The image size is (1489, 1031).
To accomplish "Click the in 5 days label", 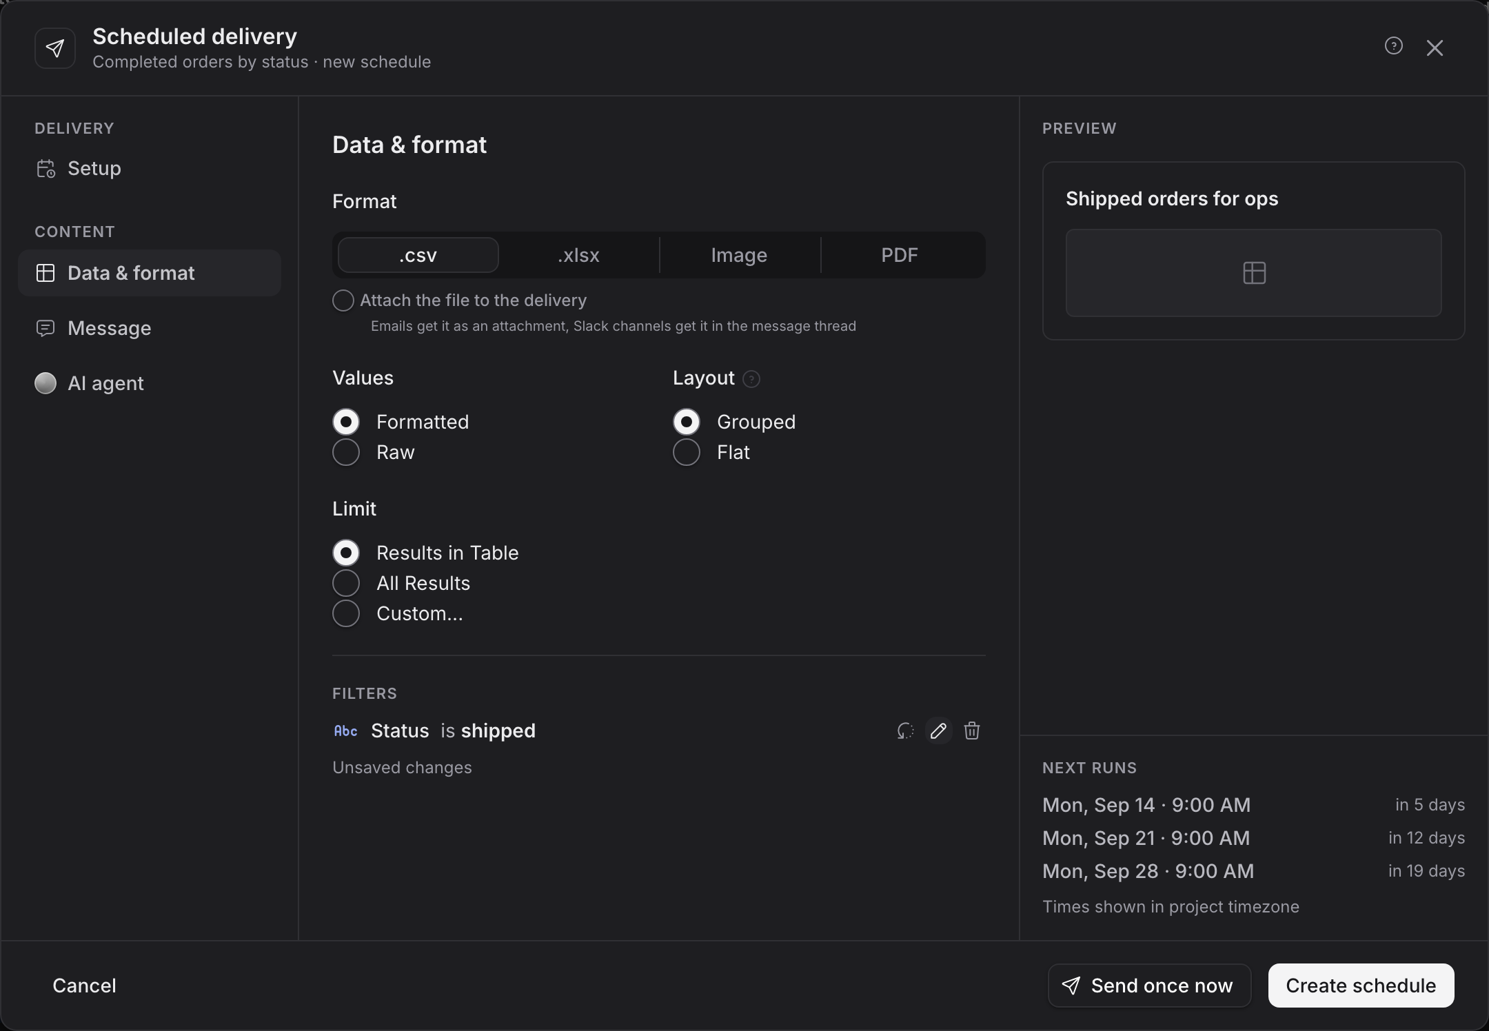I will click(x=1430, y=805).
